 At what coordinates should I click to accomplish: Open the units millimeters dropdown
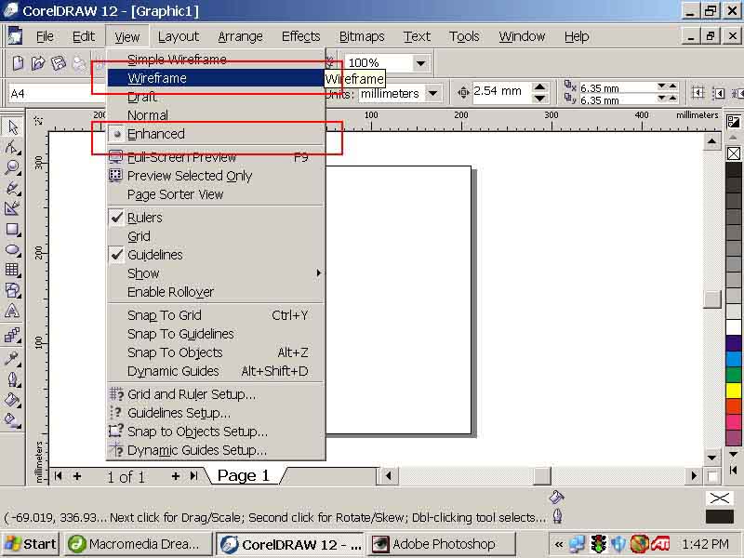coord(432,94)
